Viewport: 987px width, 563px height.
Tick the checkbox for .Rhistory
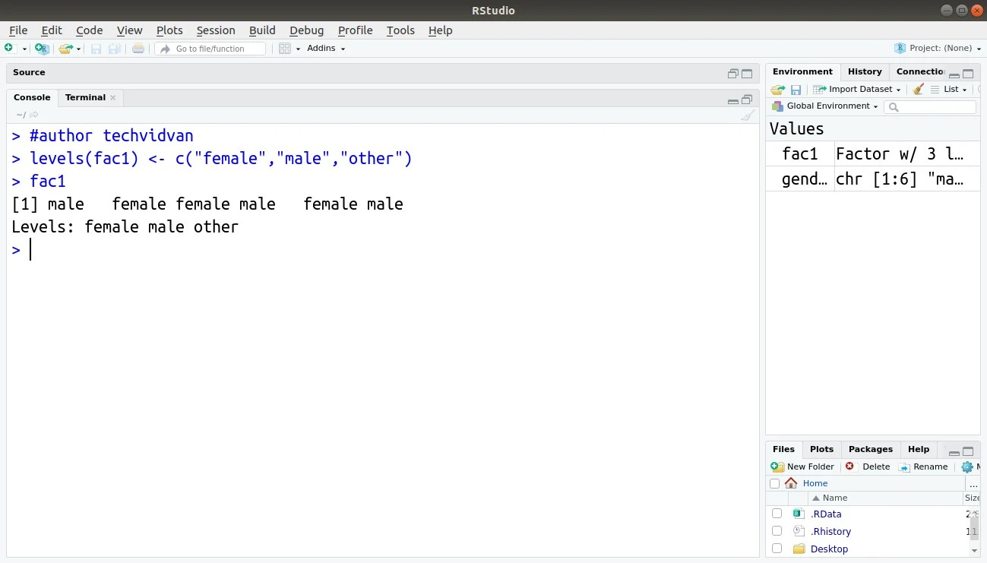(x=777, y=531)
